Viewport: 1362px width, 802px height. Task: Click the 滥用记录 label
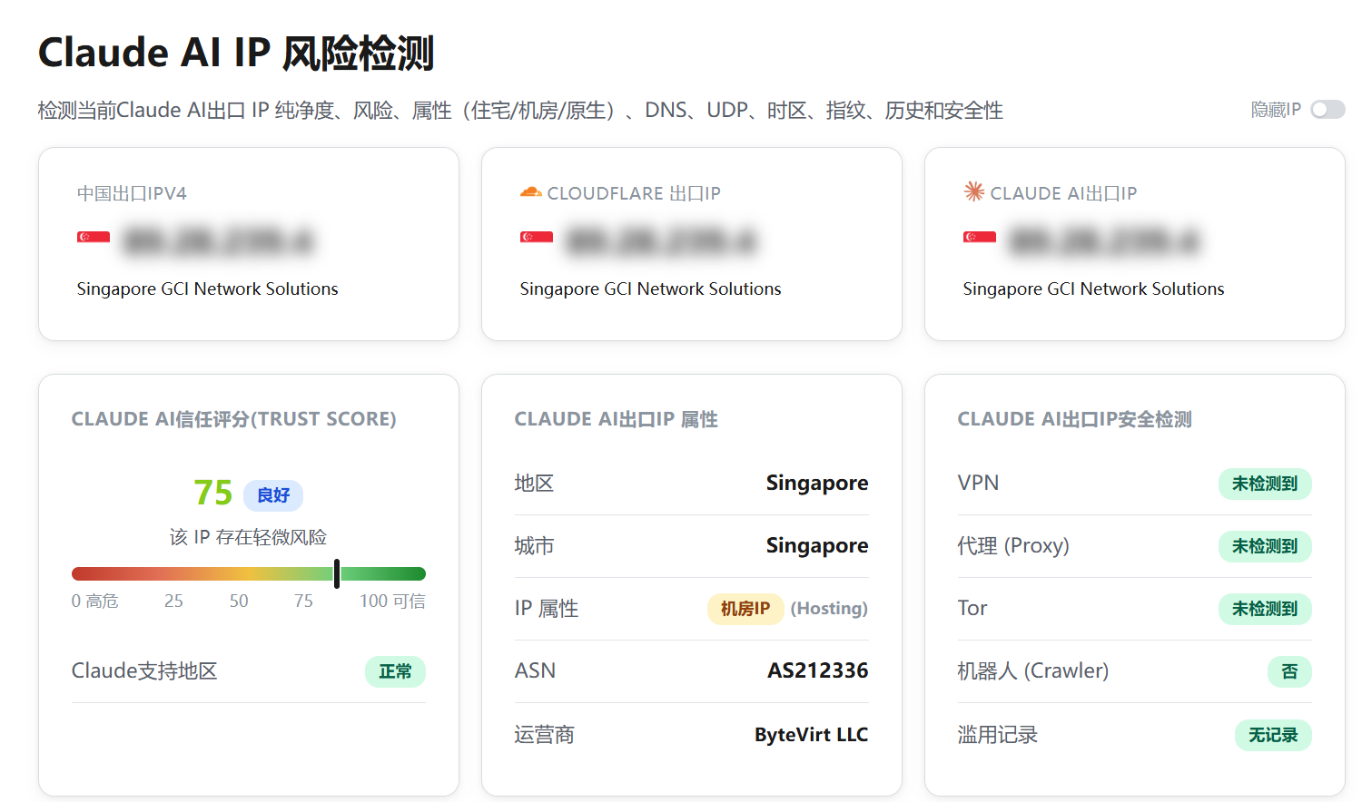tap(998, 735)
